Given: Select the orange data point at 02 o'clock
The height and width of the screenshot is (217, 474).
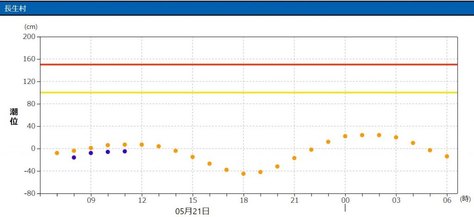Looking at the screenshot, I should point(379,135).
